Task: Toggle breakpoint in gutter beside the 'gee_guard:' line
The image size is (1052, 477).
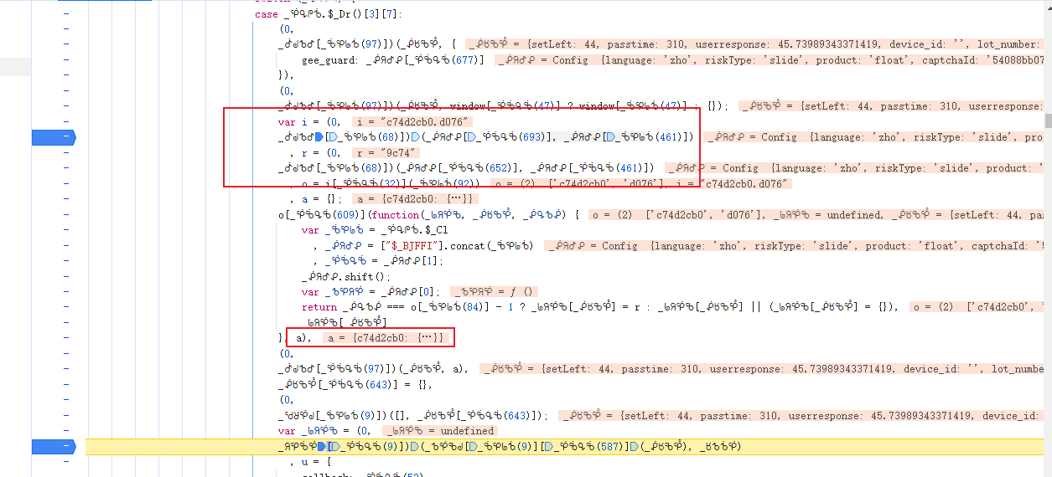Action: click(x=65, y=60)
